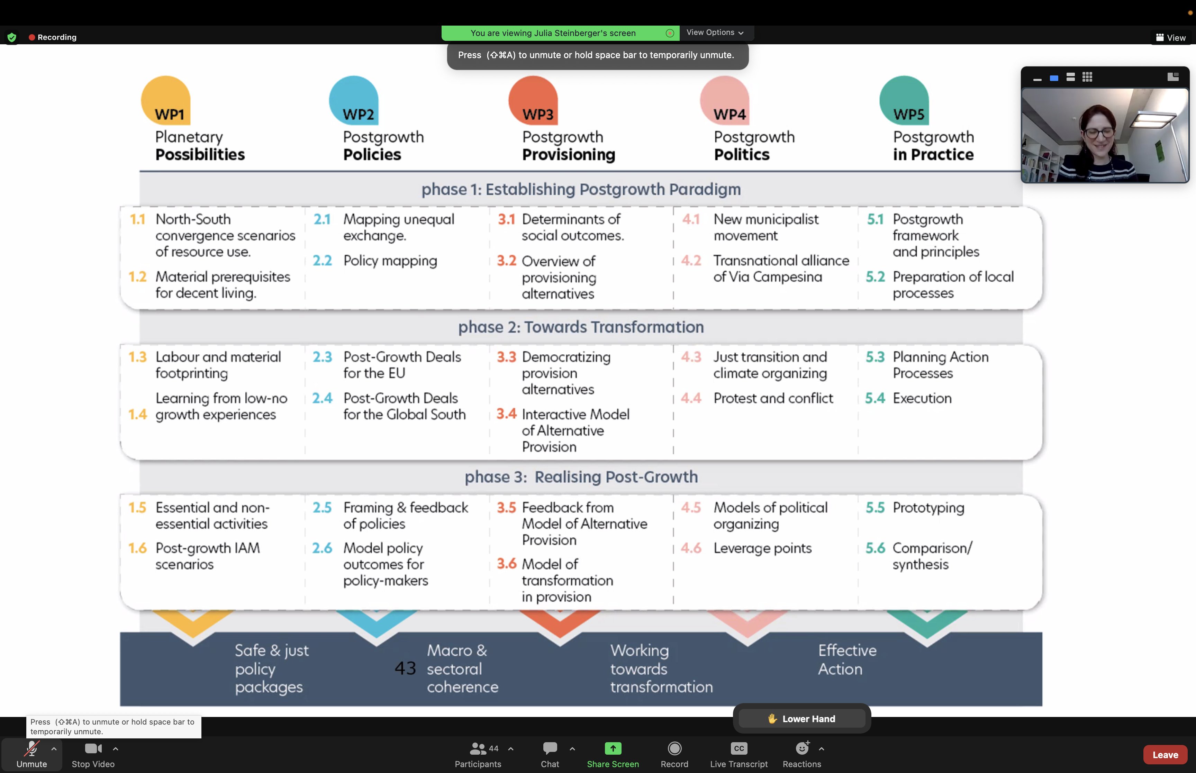The height and width of the screenshot is (773, 1196).
Task: Select single speaker thumbnail view icon
Action: tap(1054, 78)
